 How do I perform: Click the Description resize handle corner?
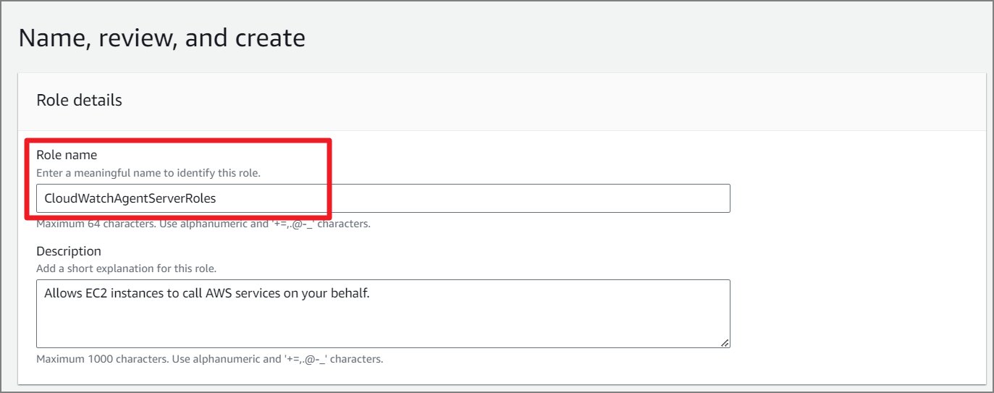click(x=725, y=343)
